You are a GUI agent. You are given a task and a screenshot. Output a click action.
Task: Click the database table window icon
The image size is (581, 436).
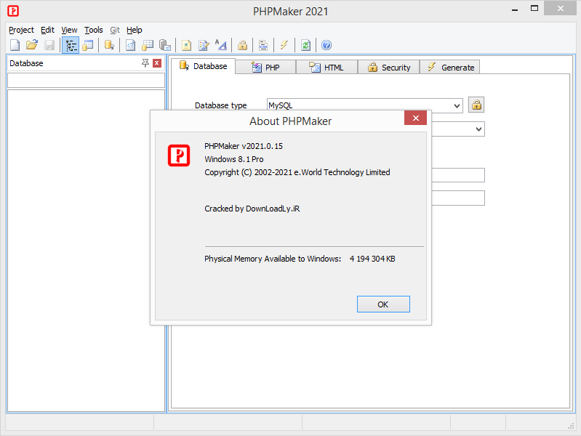pyautogui.click(x=88, y=45)
